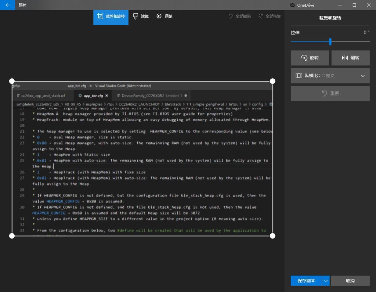Click the undo arrow icon
The width and height of the screenshot is (376, 292).
231,16
